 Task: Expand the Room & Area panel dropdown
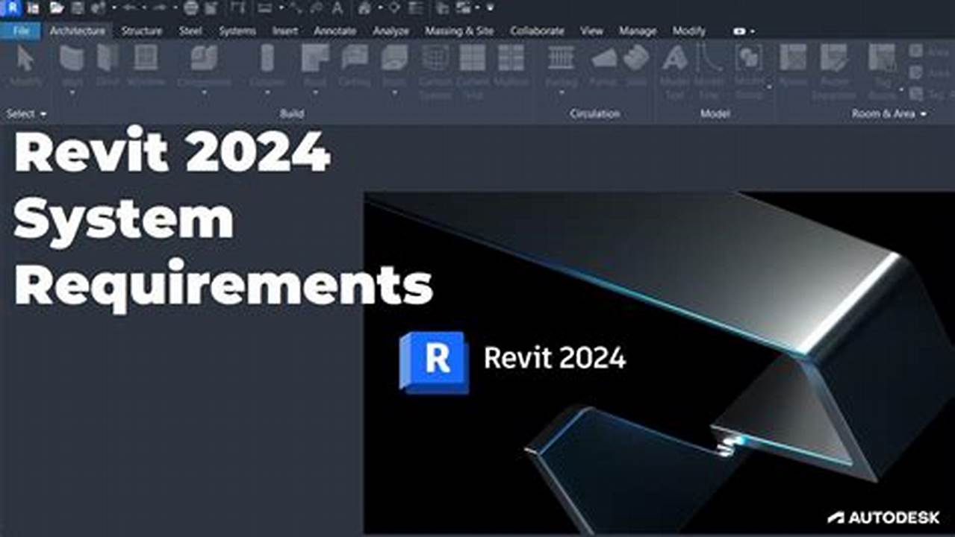[924, 112]
